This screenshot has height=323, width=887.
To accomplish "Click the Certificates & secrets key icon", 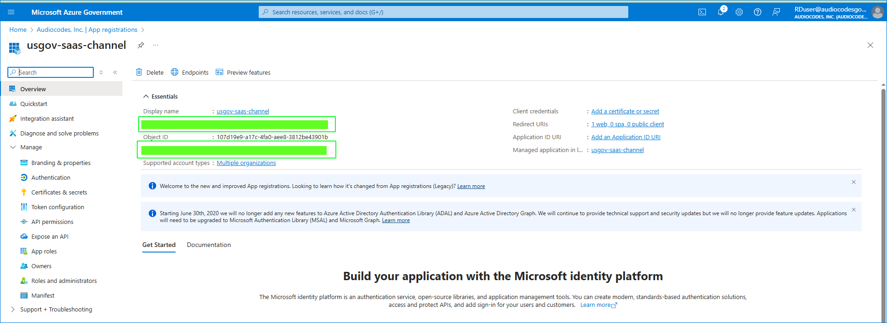I will click(24, 192).
